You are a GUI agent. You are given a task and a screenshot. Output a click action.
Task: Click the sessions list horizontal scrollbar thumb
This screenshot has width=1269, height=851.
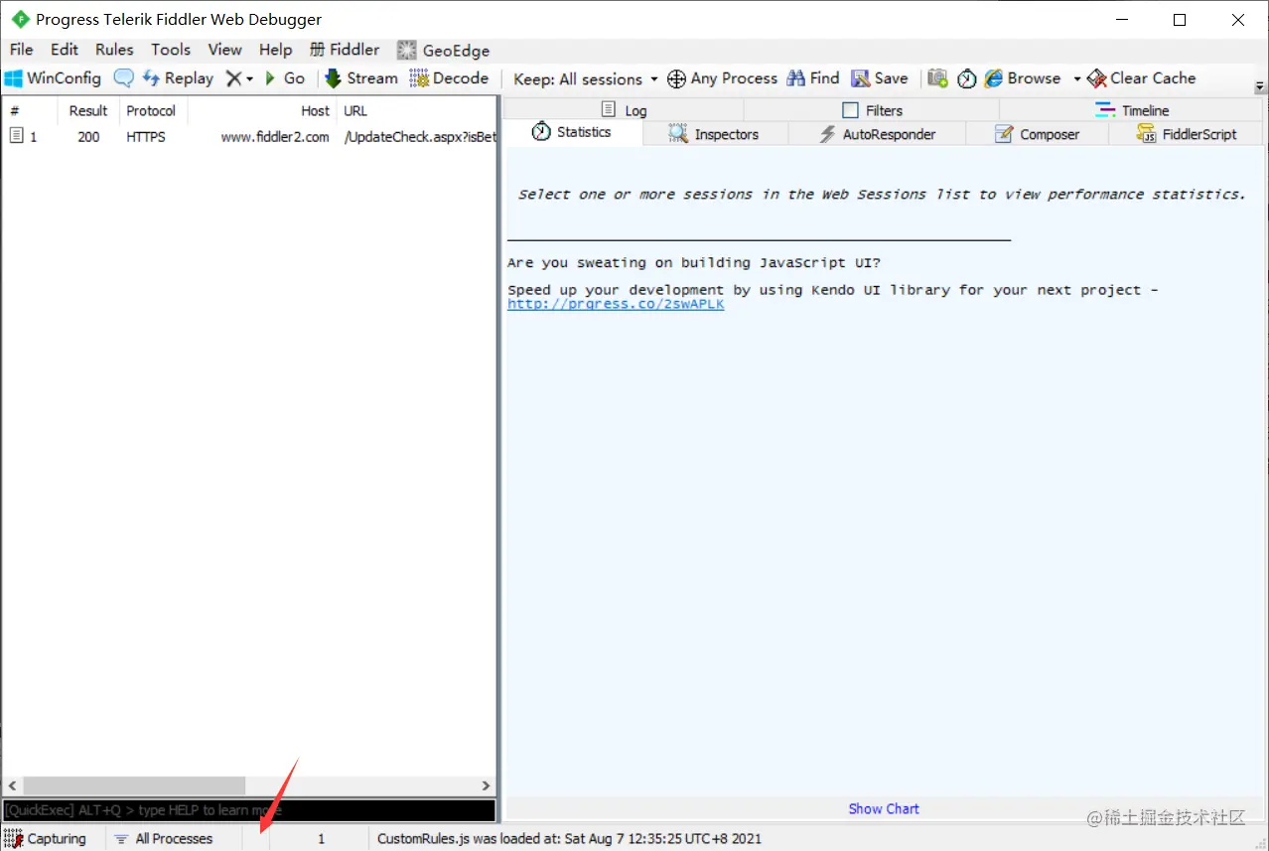click(x=134, y=785)
